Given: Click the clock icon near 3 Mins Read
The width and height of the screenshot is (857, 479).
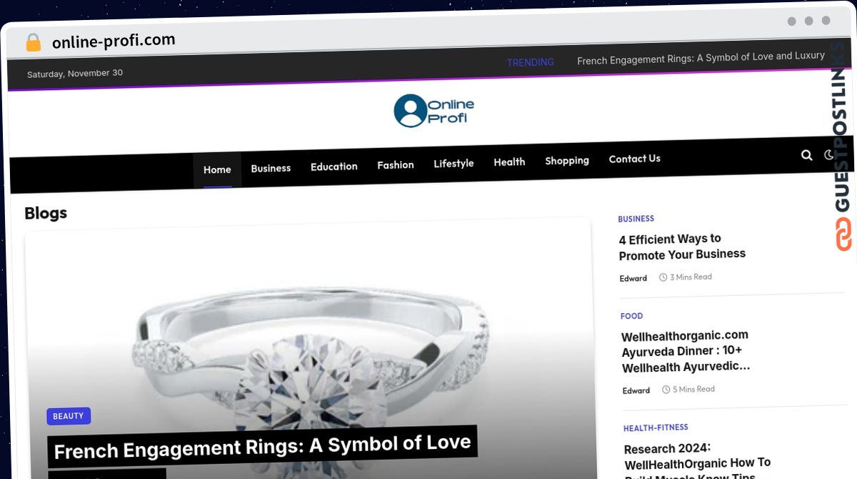Looking at the screenshot, I should [663, 277].
